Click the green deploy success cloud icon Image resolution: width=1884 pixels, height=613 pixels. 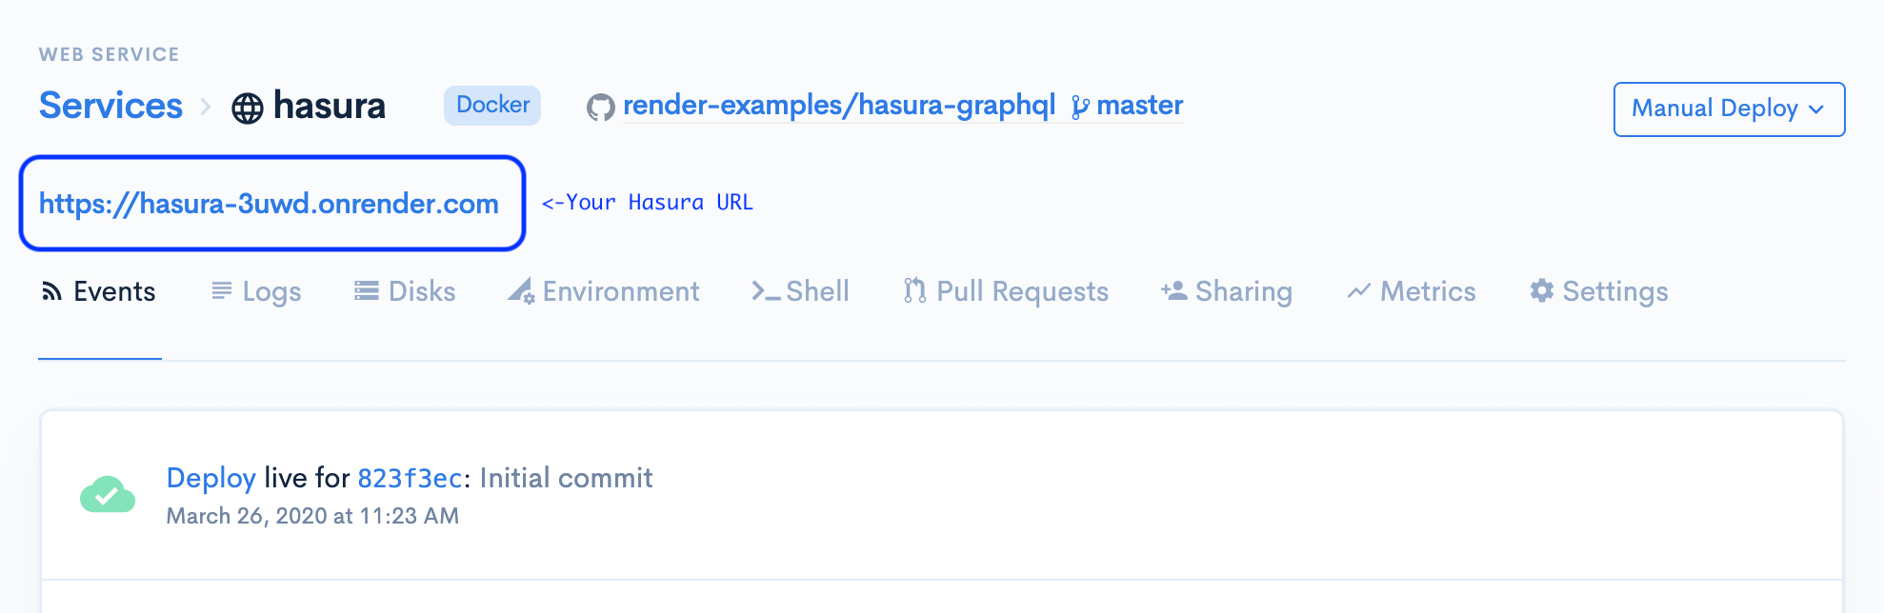pos(108,495)
